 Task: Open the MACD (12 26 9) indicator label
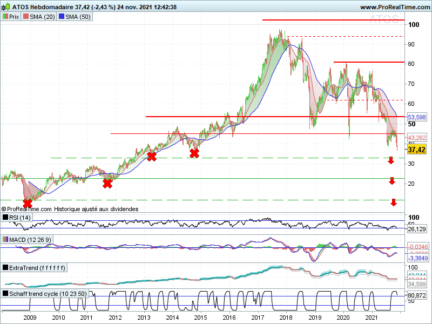26,240
